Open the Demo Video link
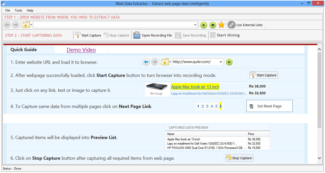Screen dimensions: 325x173 pyautogui.click(x=81, y=50)
